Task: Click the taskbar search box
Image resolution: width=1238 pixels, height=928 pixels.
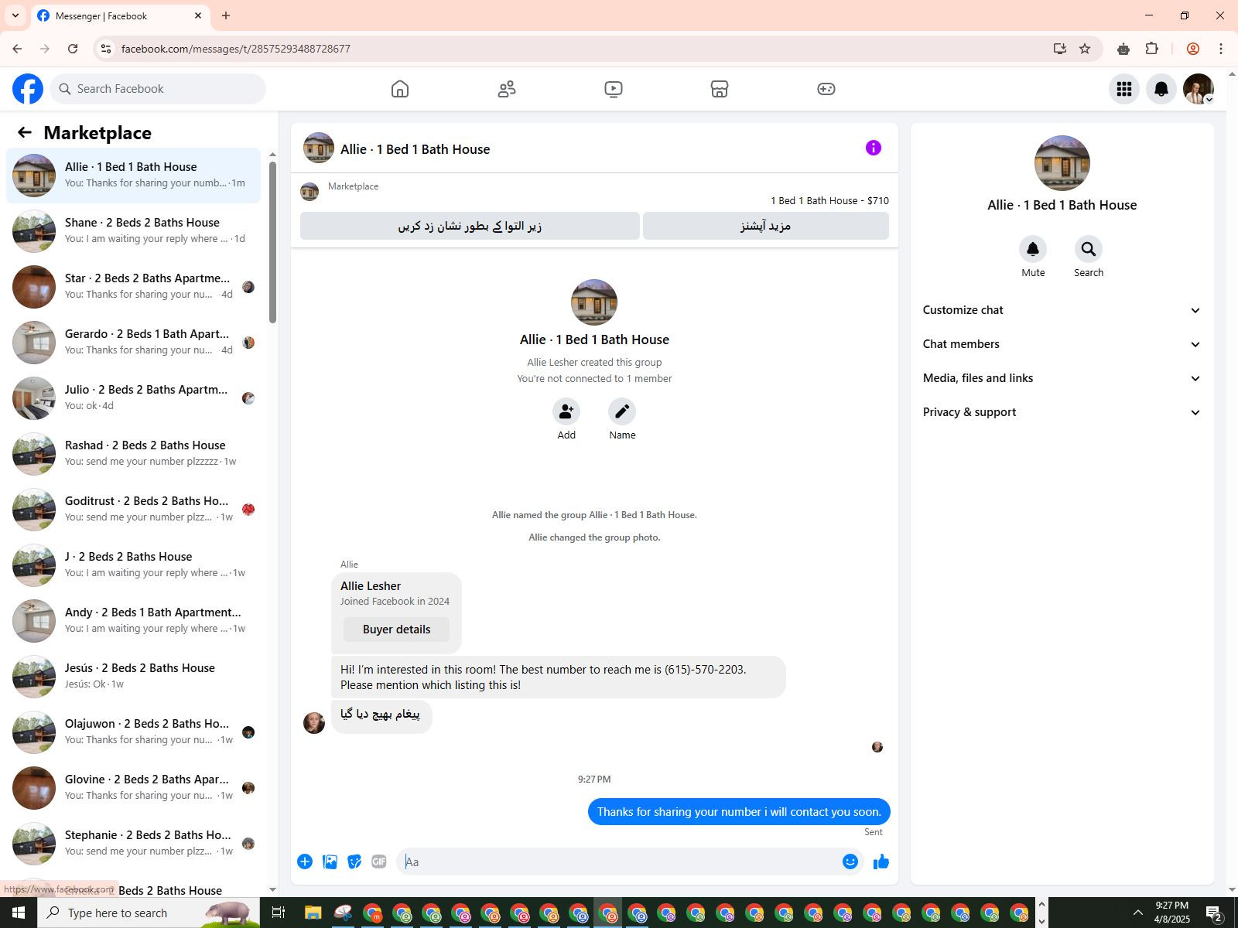Action: click(149, 913)
